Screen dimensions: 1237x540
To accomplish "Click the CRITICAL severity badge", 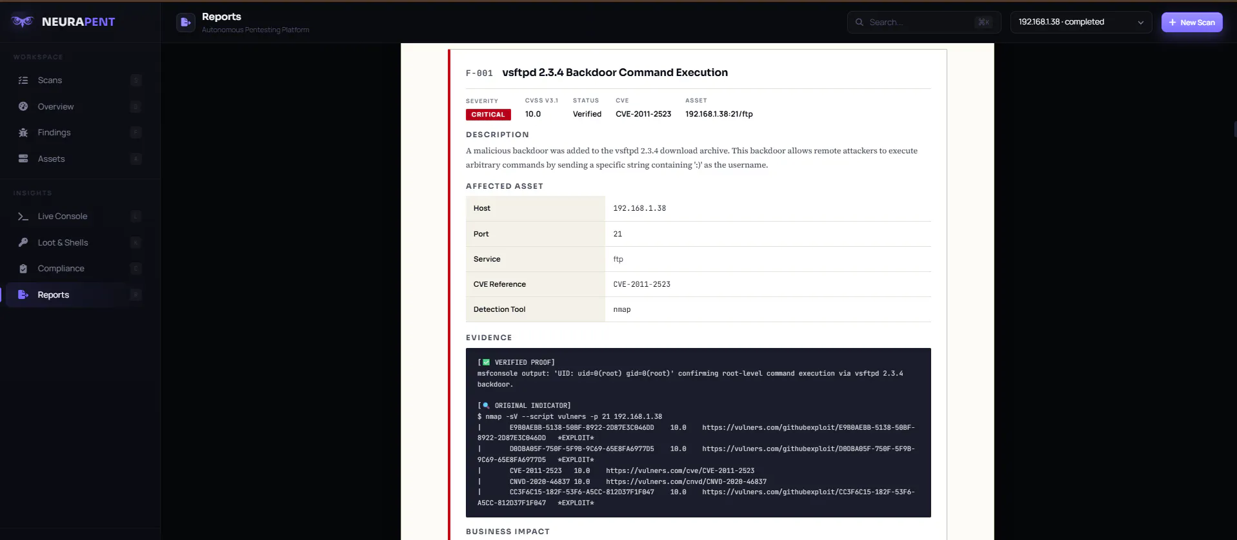I will [488, 115].
